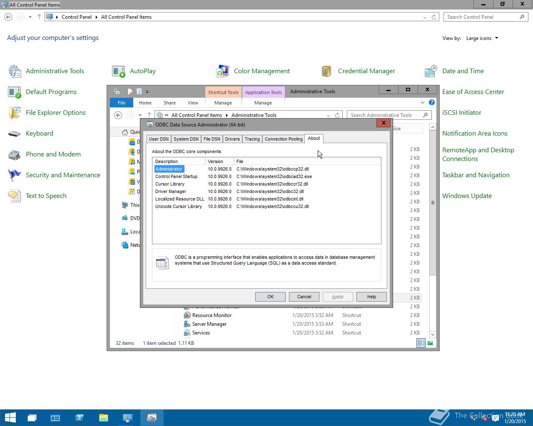This screenshot has width=533, height=426.
Task: Click Cancel in the ODBC dialog
Action: (304, 297)
